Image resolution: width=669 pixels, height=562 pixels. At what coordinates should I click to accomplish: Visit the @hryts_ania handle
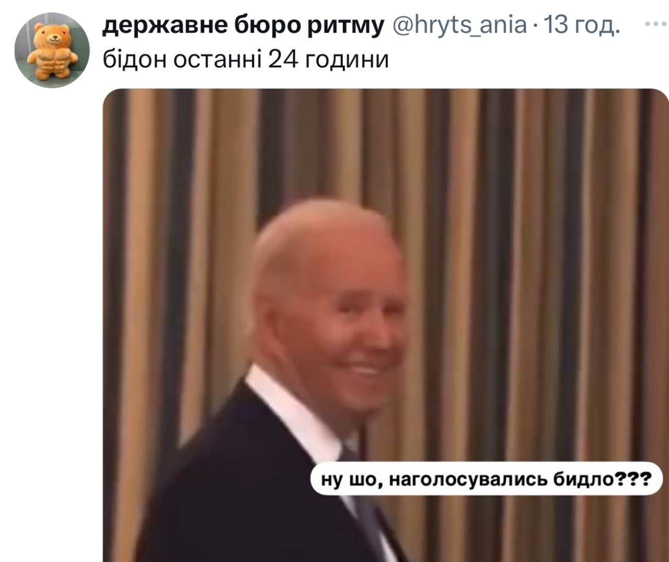[459, 25]
